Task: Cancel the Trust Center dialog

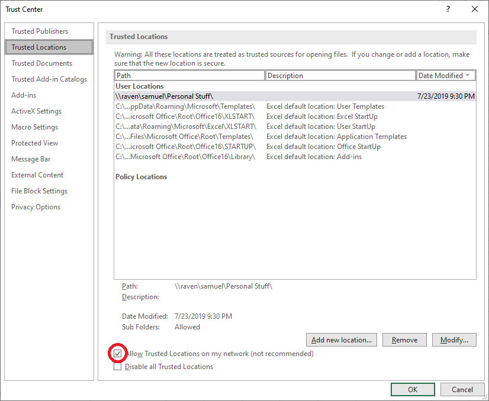Action: (462, 390)
